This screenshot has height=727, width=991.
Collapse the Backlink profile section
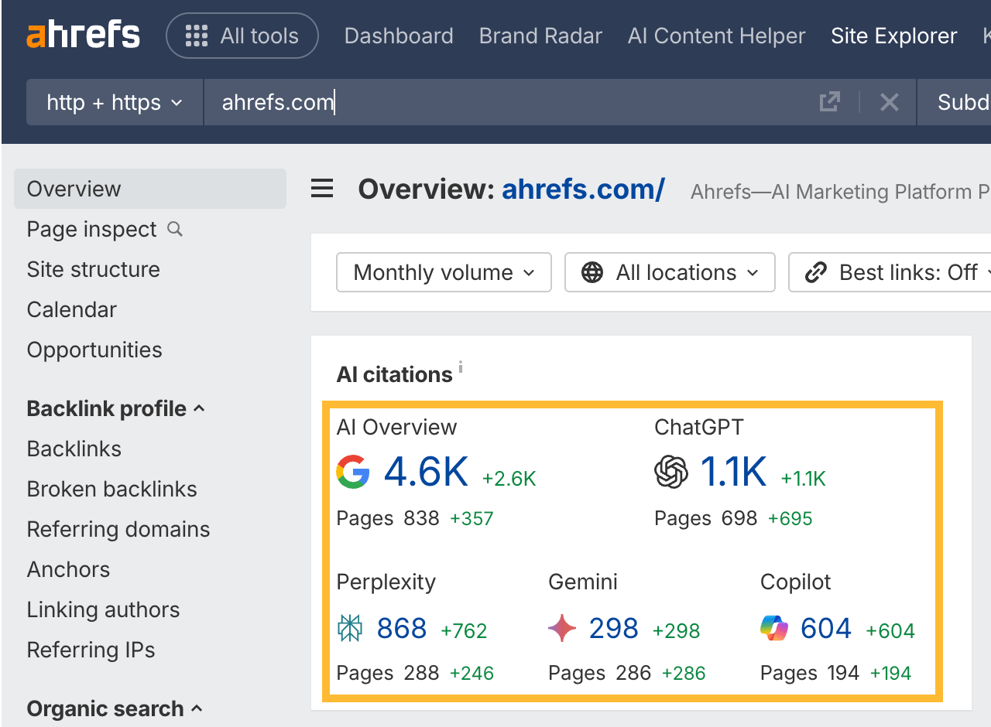[x=200, y=408]
